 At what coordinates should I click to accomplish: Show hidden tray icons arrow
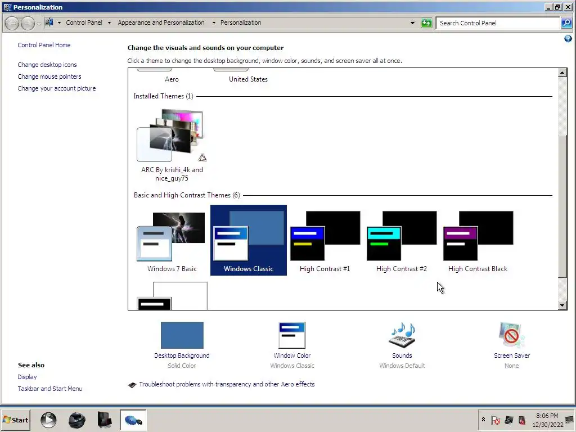pos(483,419)
